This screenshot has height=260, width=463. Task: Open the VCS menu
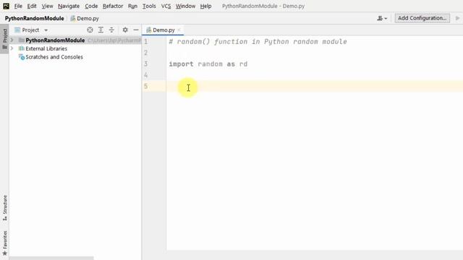(166, 6)
